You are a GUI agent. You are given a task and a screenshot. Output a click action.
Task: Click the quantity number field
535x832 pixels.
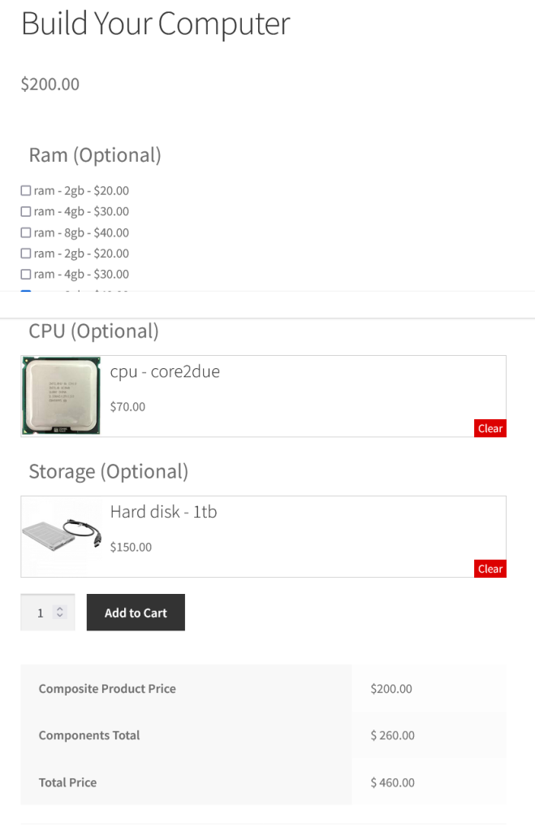tap(40, 613)
